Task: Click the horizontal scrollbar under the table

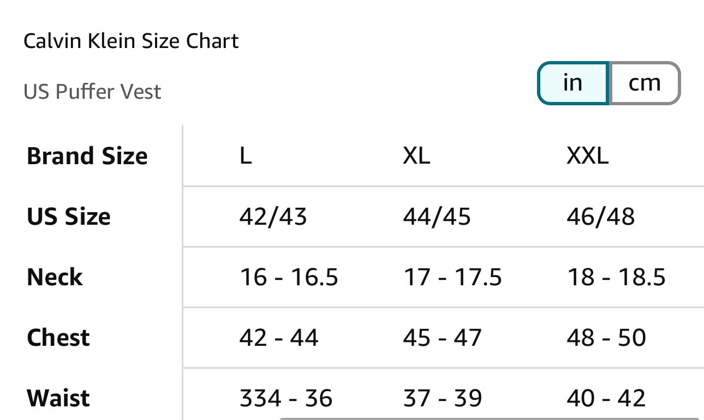Action: [490, 418]
